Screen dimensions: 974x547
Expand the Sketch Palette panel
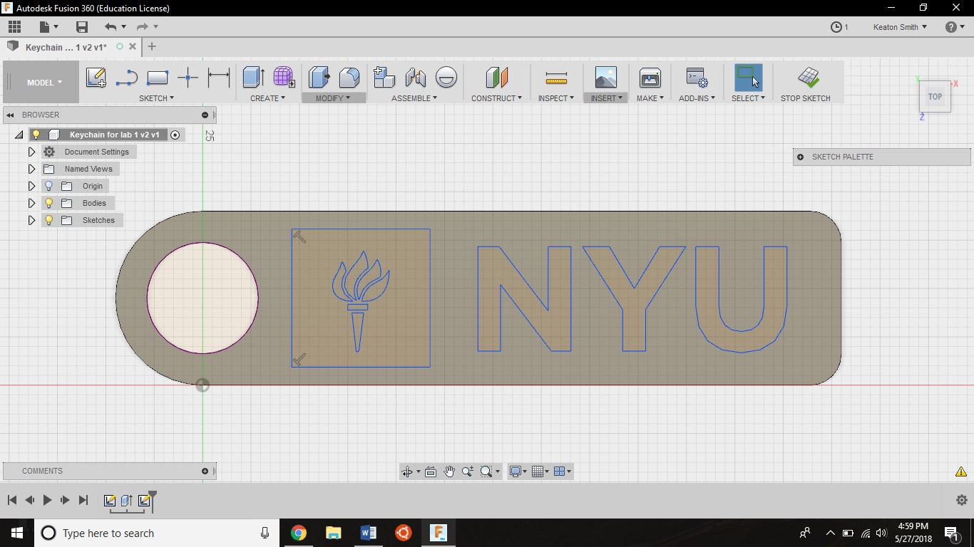800,157
